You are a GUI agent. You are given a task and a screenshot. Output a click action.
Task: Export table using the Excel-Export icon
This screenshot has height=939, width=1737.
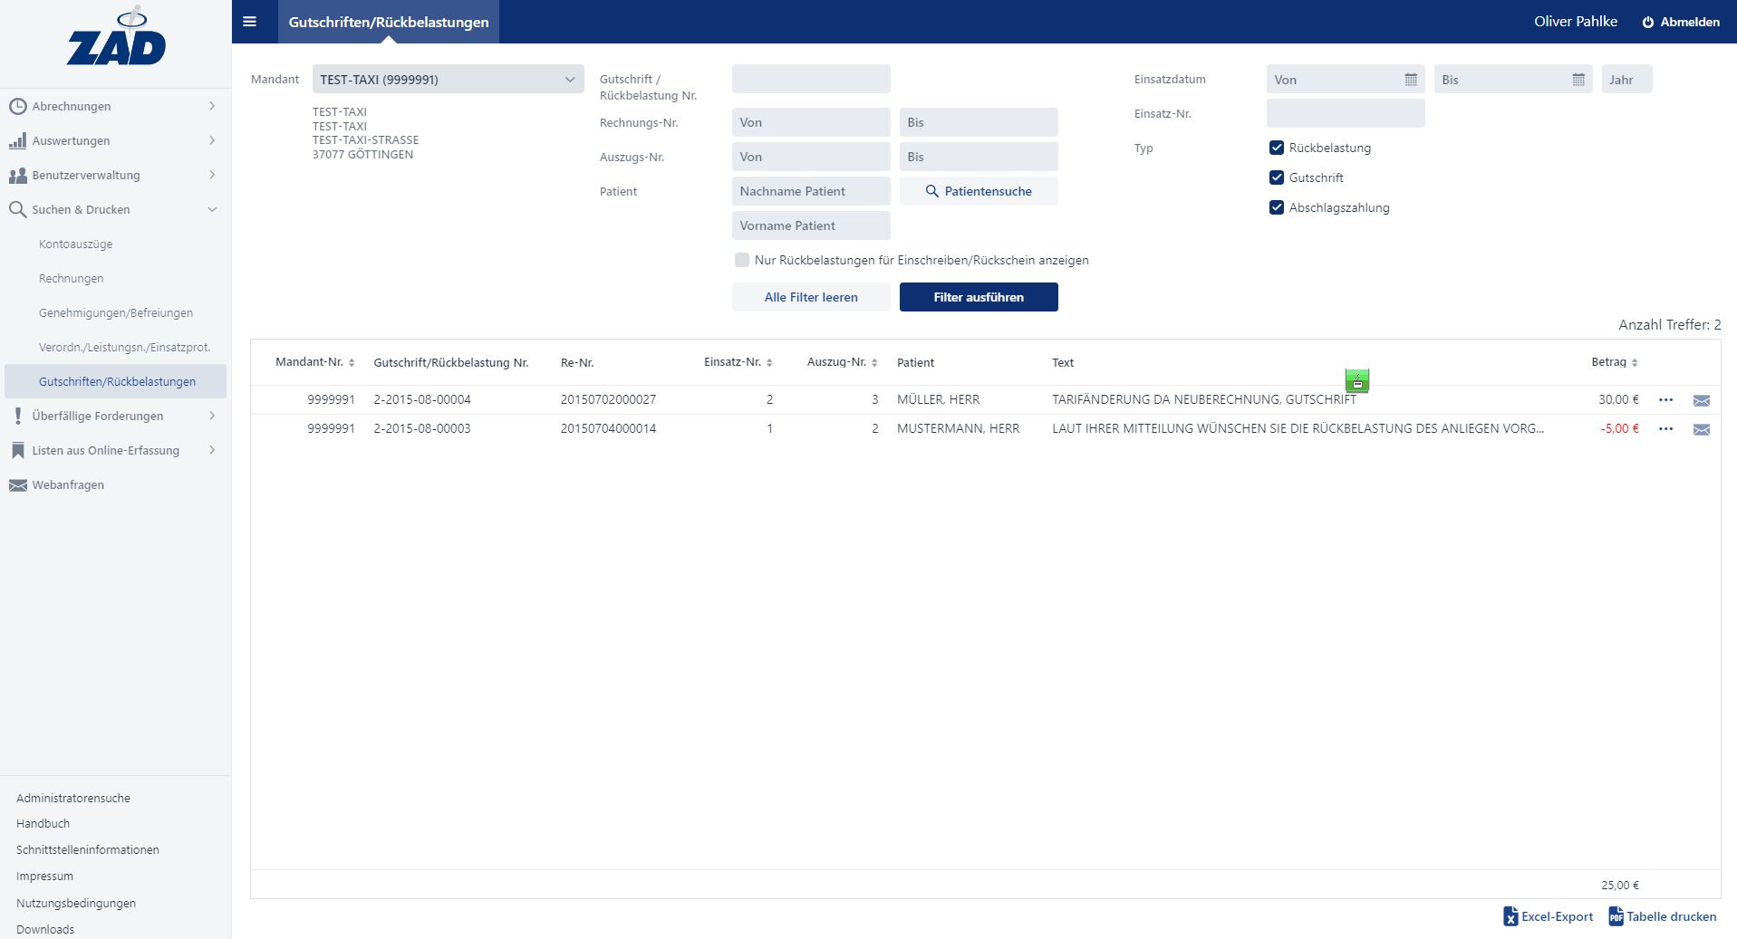pos(1510,916)
